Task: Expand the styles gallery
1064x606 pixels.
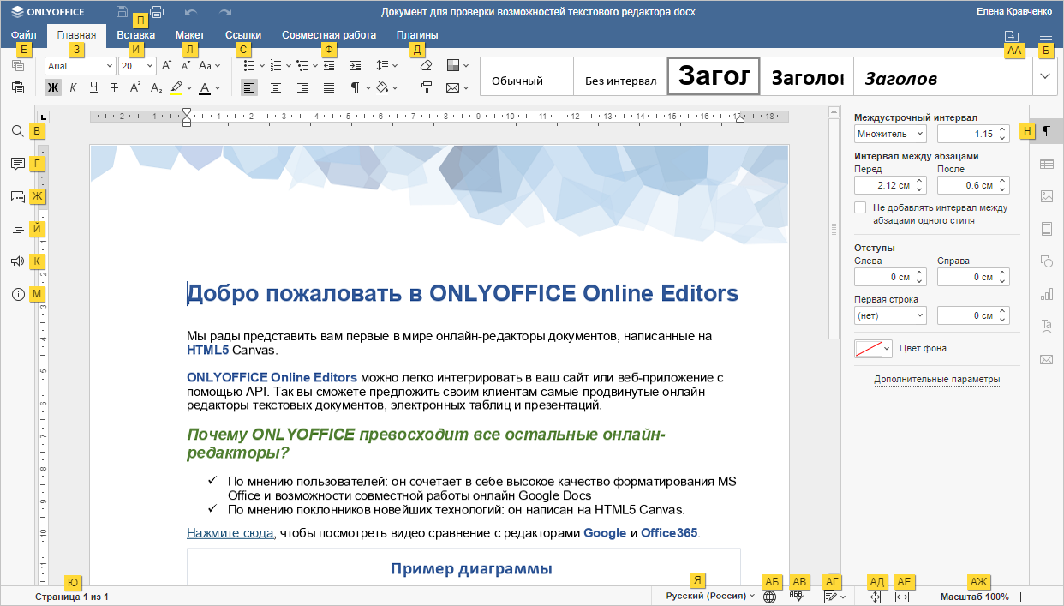Action: pos(1045,76)
